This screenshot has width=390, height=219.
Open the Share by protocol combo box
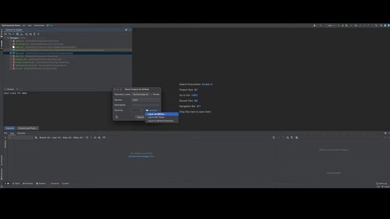[x=137, y=110]
